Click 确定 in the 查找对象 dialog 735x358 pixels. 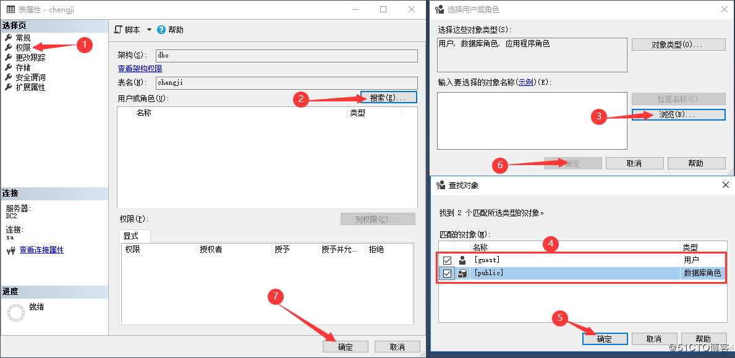tap(605, 339)
